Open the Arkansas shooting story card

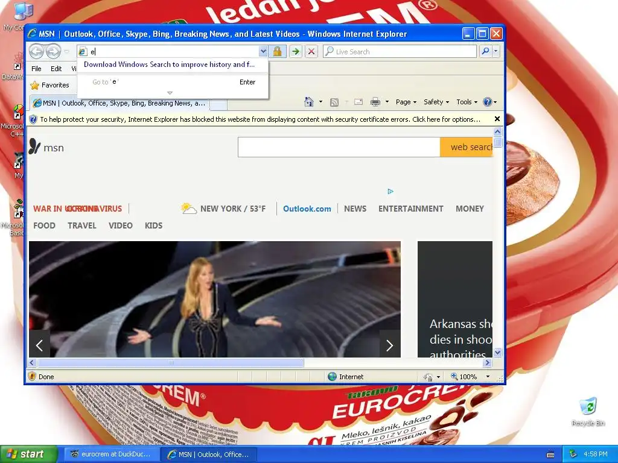(x=455, y=299)
